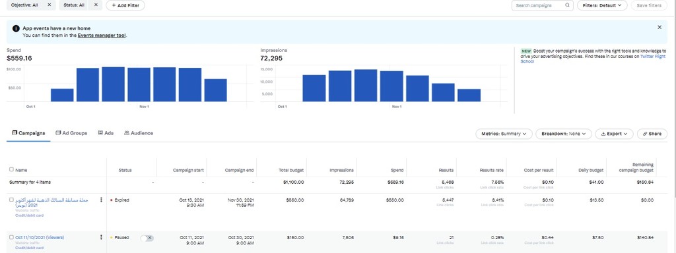Viewport: 676px width, 253px height.
Task: Dismiss the App events info banner
Action: coord(659,27)
